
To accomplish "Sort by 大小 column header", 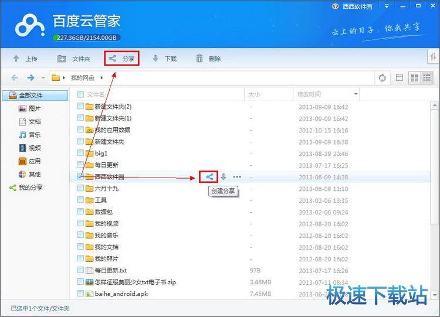I will coord(254,94).
